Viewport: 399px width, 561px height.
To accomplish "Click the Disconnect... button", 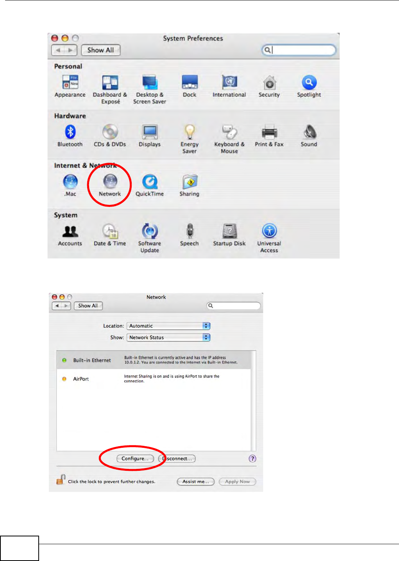I will [177, 459].
